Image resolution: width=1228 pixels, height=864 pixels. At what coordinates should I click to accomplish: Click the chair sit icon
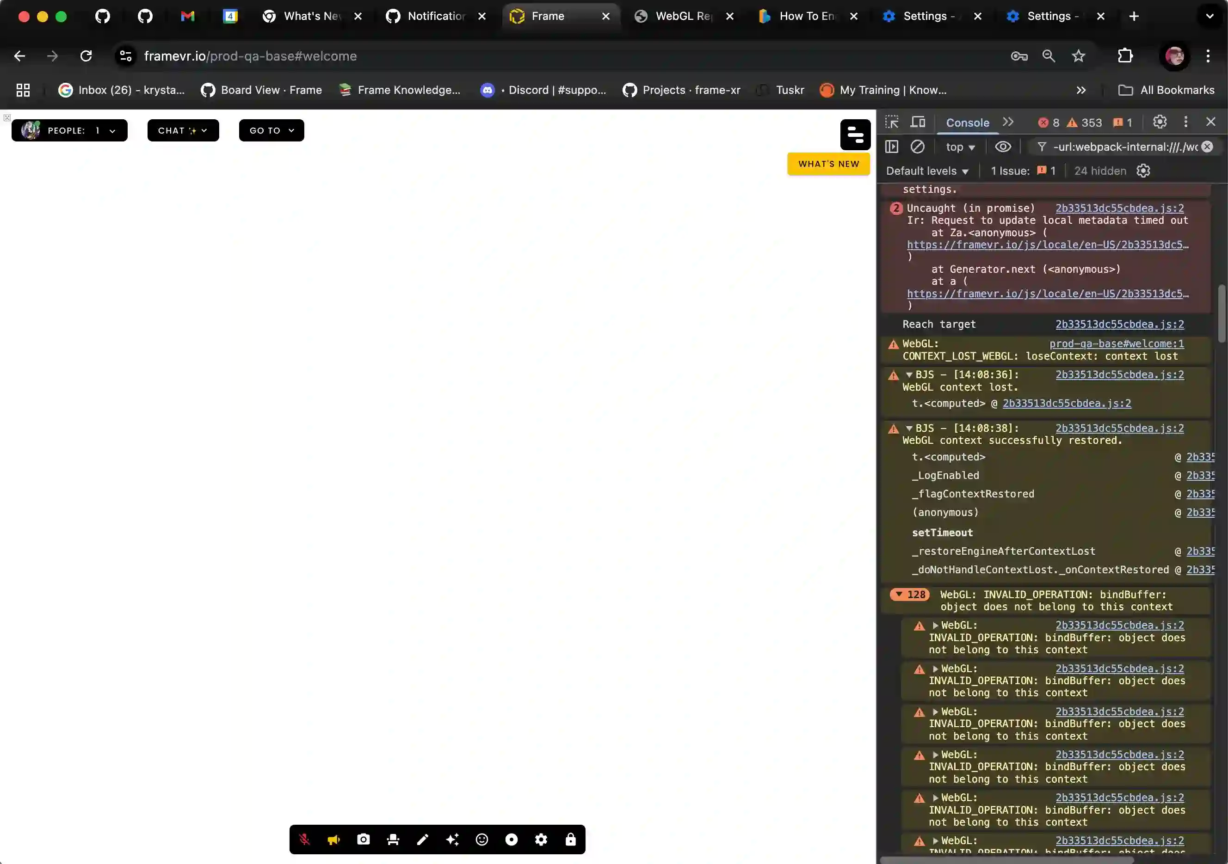[x=393, y=839]
